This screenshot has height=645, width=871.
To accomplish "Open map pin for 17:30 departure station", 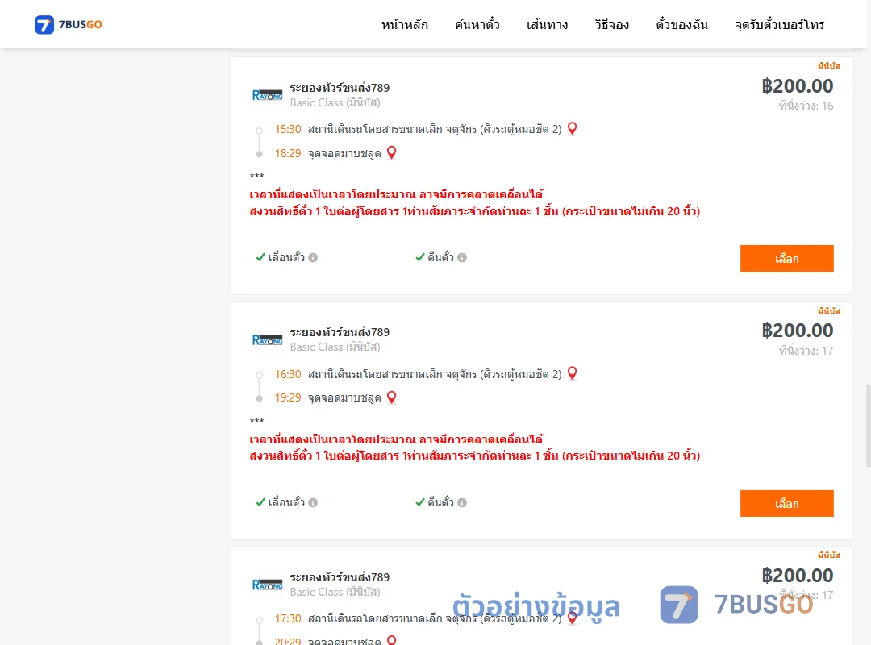I will click(x=572, y=618).
